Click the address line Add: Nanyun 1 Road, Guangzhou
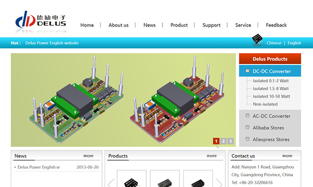 pos(263,167)
